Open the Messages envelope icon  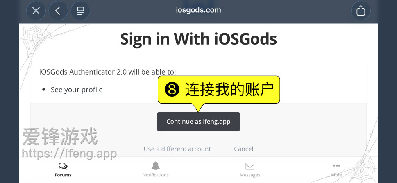250,166
